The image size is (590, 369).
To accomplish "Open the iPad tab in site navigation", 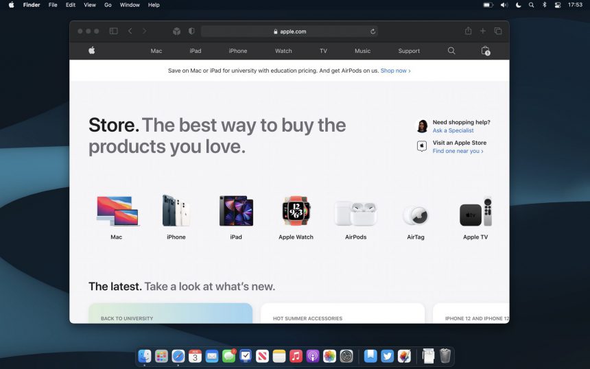I will coord(196,51).
